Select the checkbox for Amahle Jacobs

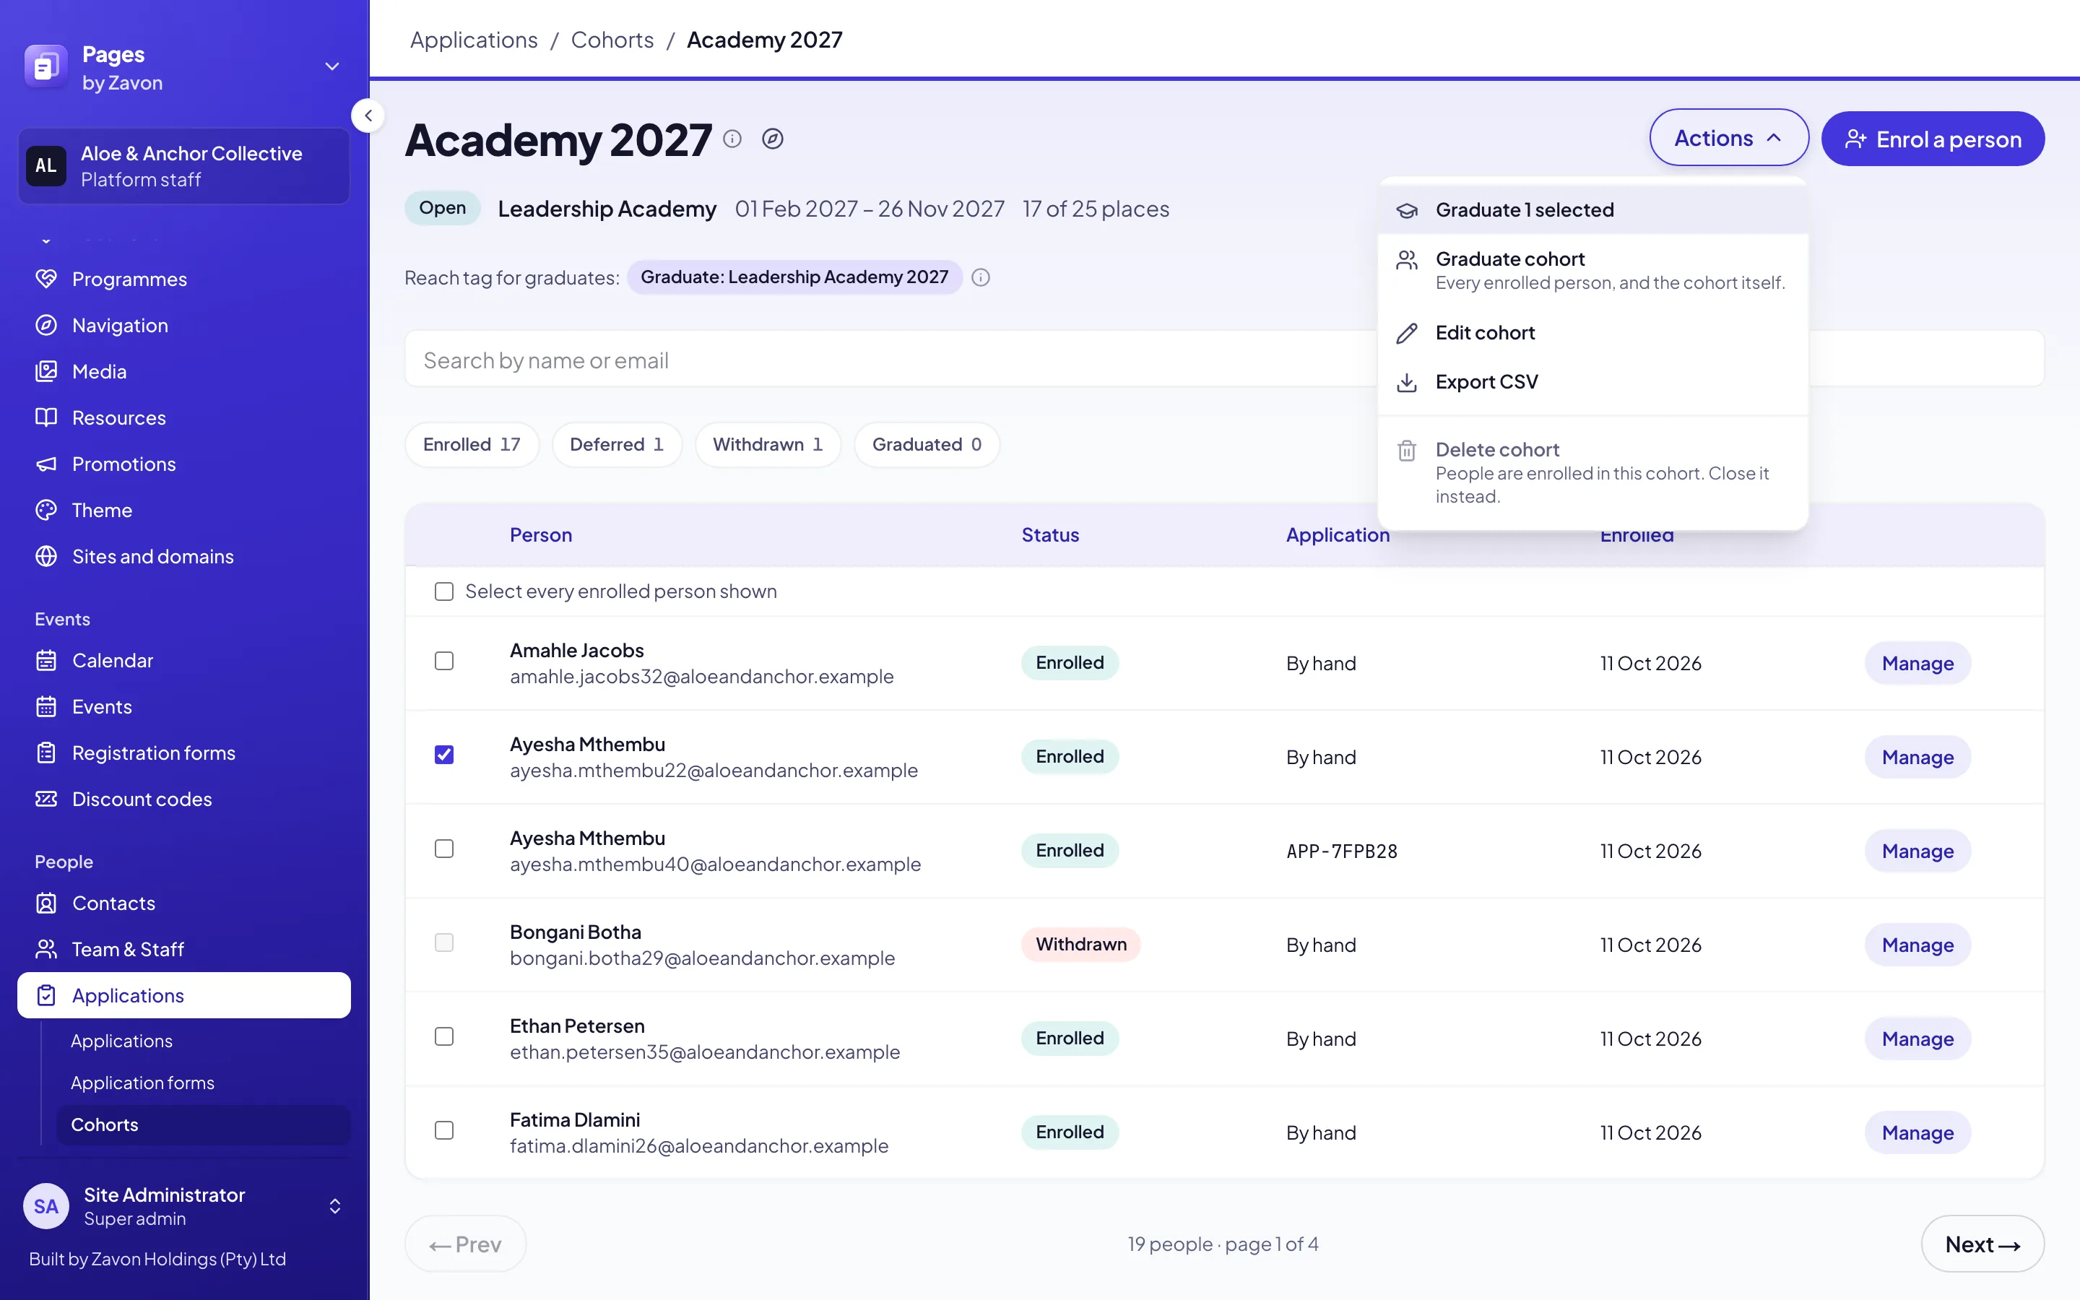444,661
